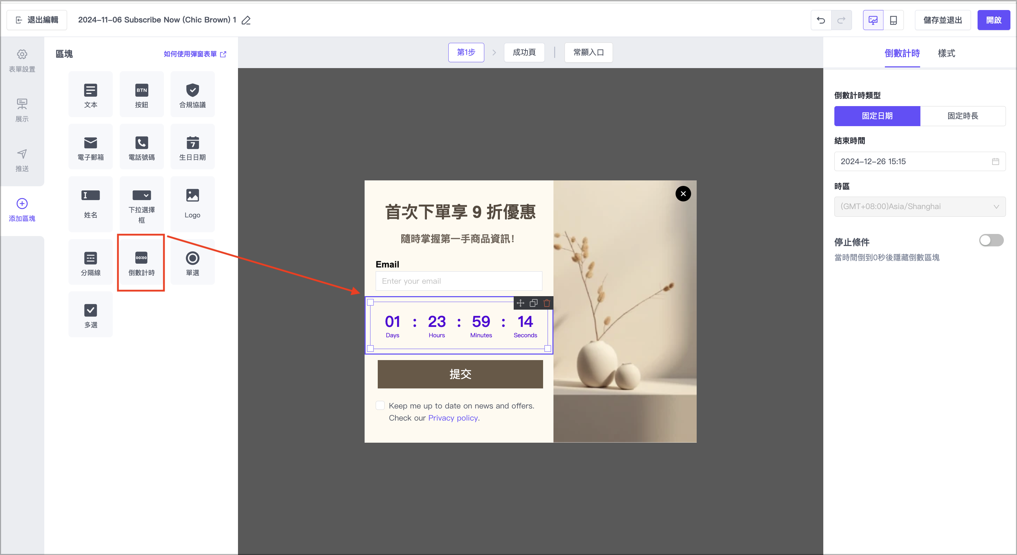The height and width of the screenshot is (555, 1017).
Task: Insert the Logo image block
Action: (x=192, y=204)
